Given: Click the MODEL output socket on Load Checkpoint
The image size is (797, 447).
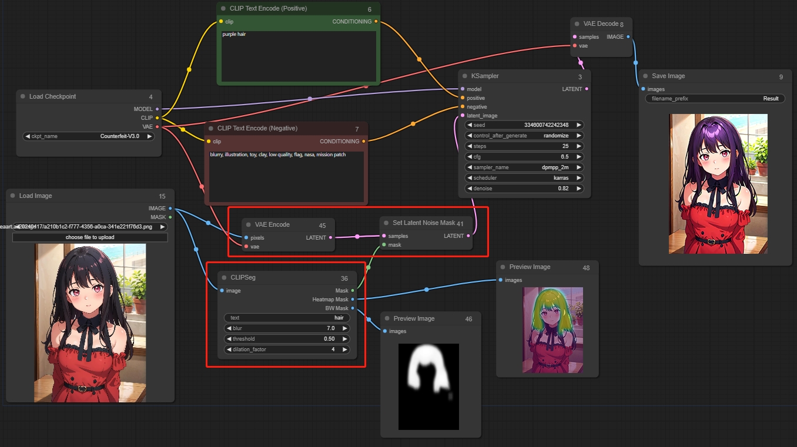Looking at the screenshot, I should click(x=157, y=109).
